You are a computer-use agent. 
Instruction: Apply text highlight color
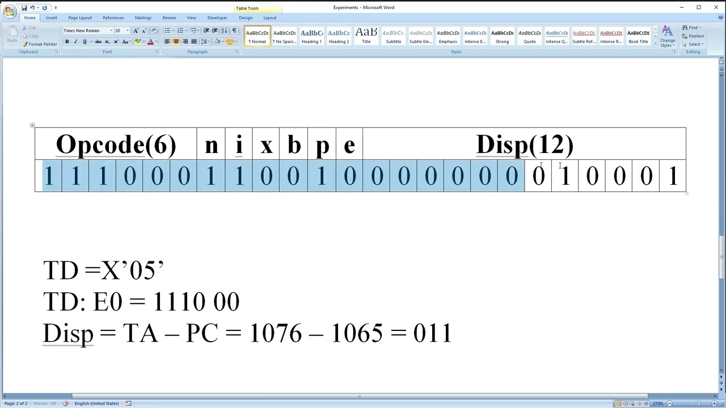(137, 42)
